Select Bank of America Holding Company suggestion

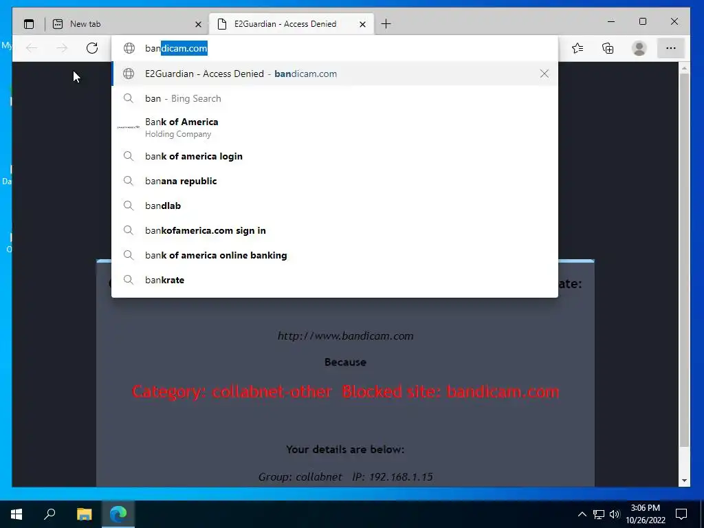pyautogui.click(x=335, y=127)
